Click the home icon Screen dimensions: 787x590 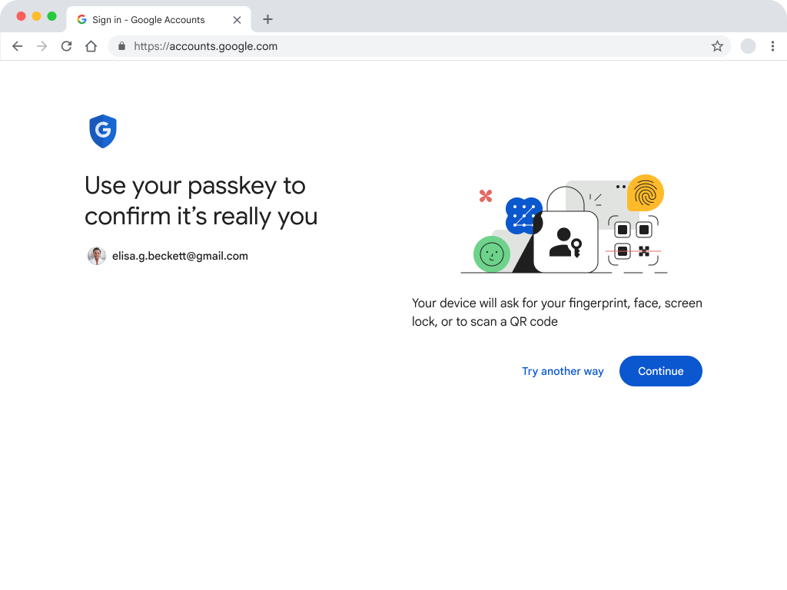[x=91, y=46]
